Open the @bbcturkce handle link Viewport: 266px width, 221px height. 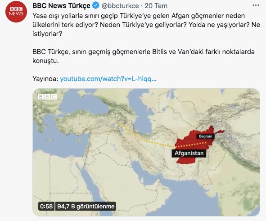120,6
